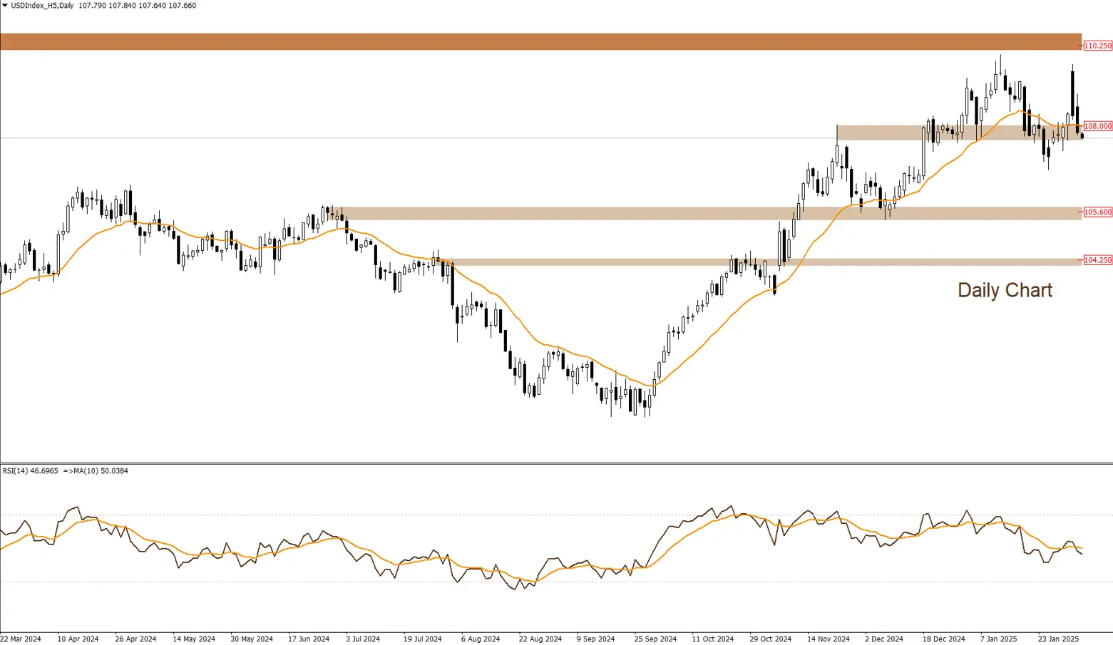Click the divider between price and RSI panels
This screenshot has width=1113, height=645.
click(x=556, y=463)
